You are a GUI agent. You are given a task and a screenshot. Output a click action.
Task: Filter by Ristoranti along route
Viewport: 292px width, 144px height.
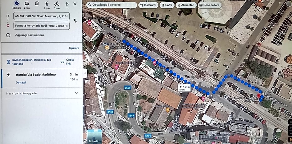[x=148, y=5]
